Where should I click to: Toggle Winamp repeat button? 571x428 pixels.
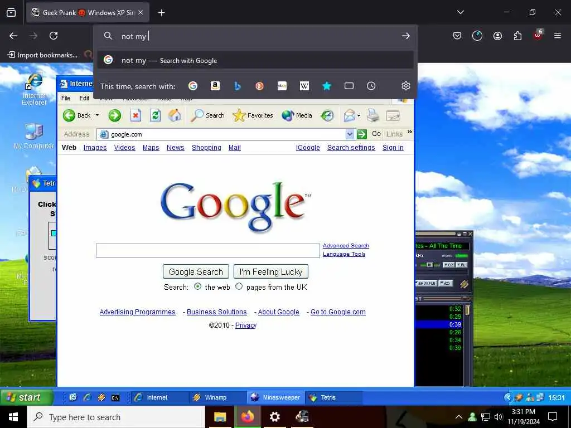[x=446, y=283]
